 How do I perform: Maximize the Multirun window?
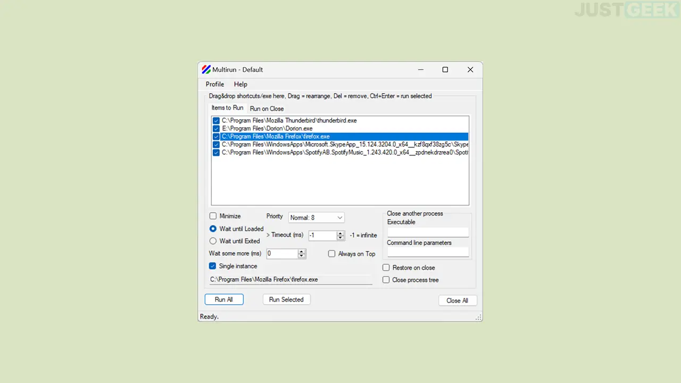click(x=445, y=70)
